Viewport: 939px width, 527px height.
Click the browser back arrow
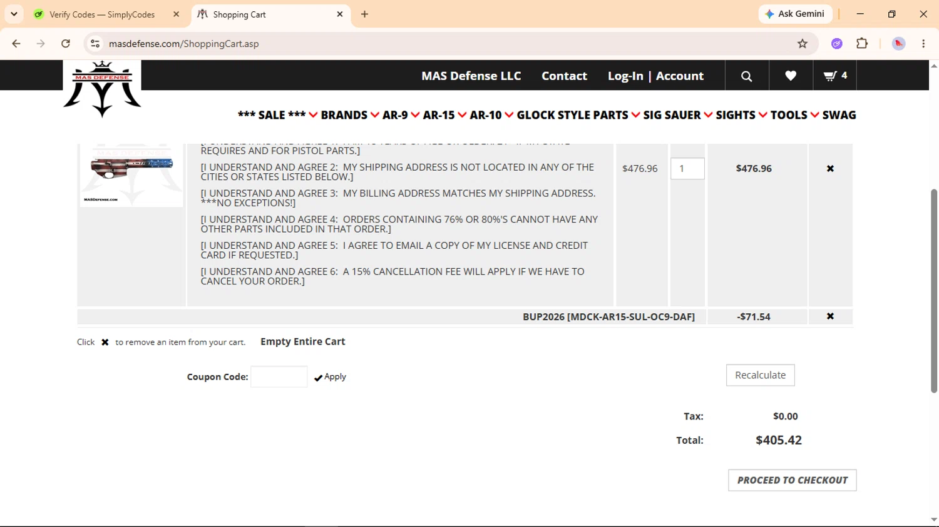pos(16,44)
